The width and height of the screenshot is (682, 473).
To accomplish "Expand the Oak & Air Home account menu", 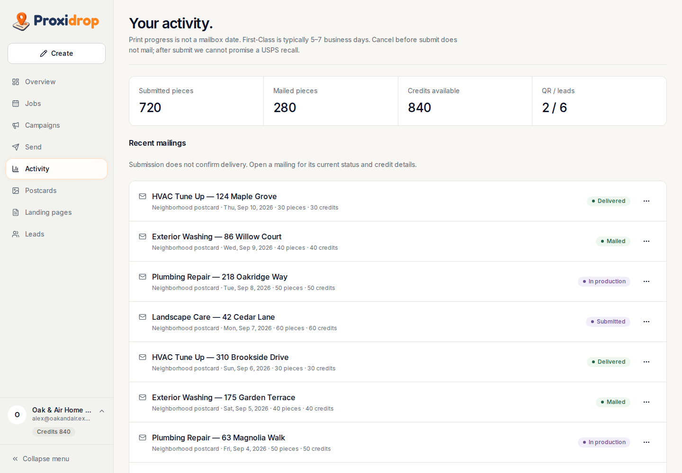I will point(102,411).
